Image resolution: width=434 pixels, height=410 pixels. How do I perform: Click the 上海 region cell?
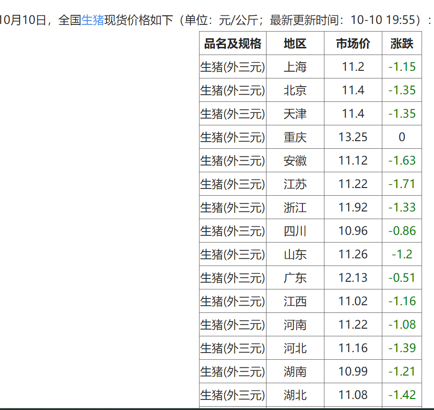click(x=295, y=67)
